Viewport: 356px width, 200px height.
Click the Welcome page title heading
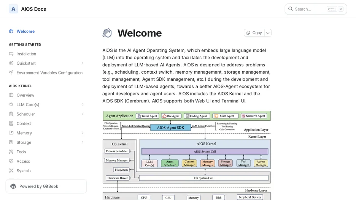(140, 33)
